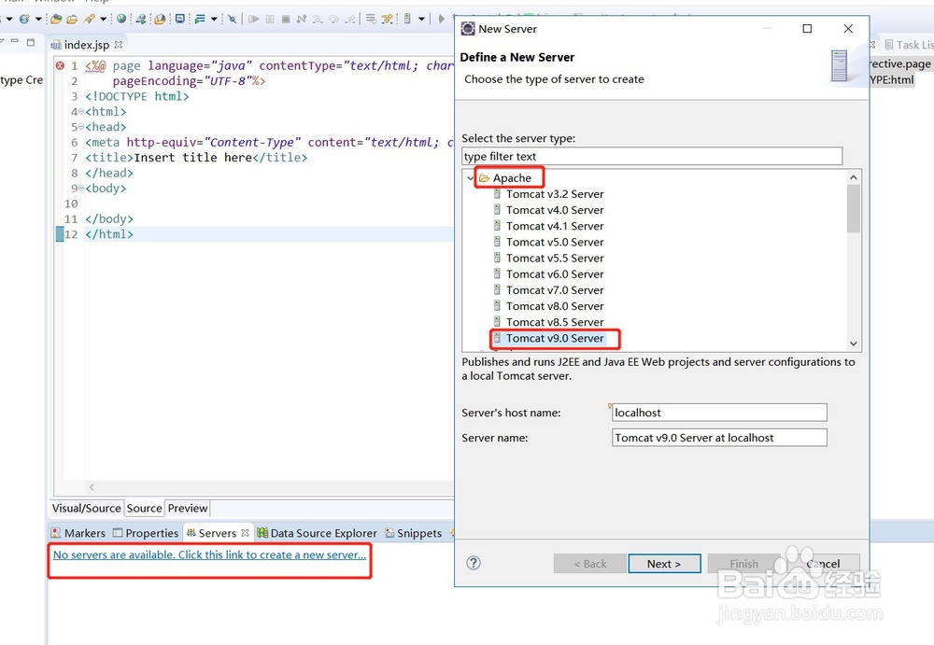Click the error marker on line 1
Viewport: 934px width, 645px height.
click(x=60, y=65)
